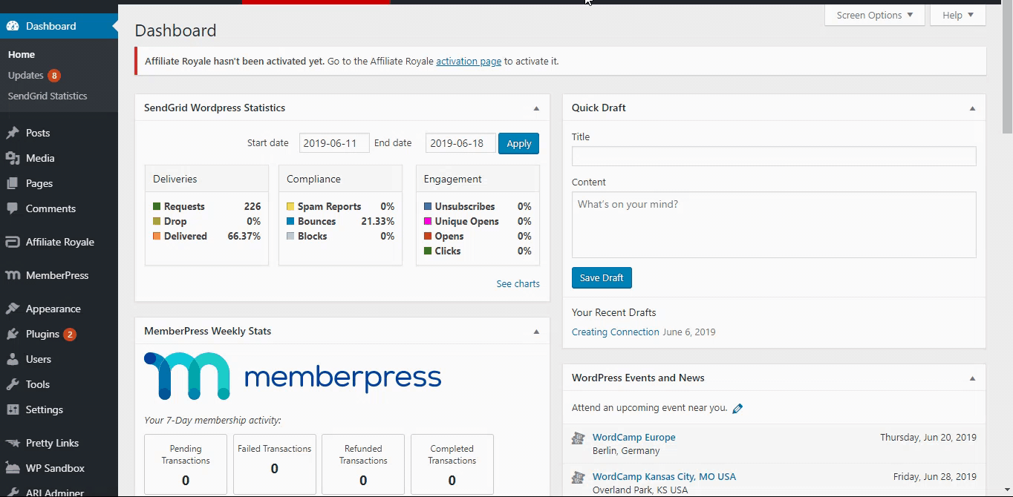Collapse the MemberPress Weekly Stats widget
This screenshot has width=1013, height=497.
pos(536,332)
